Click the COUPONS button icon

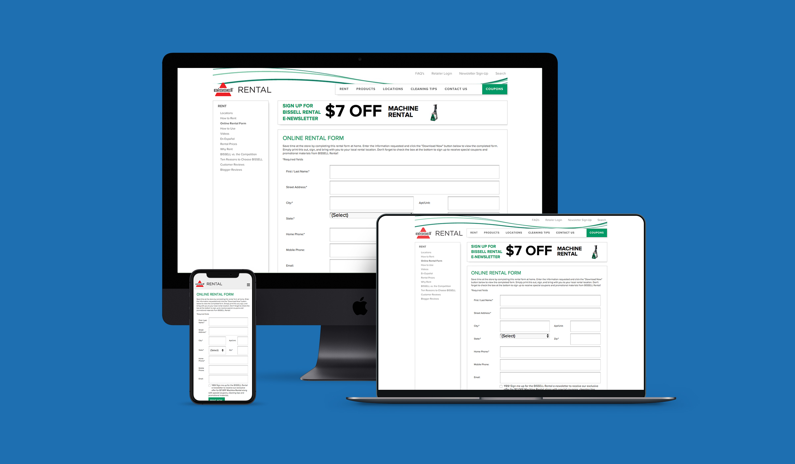pos(494,89)
